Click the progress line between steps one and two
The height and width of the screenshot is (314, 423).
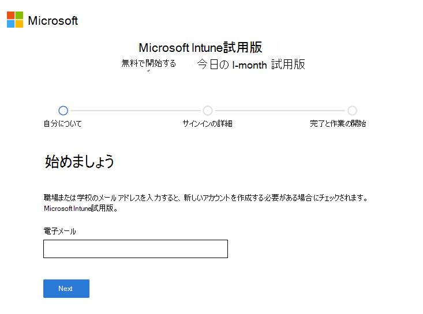pyautogui.click(x=136, y=111)
